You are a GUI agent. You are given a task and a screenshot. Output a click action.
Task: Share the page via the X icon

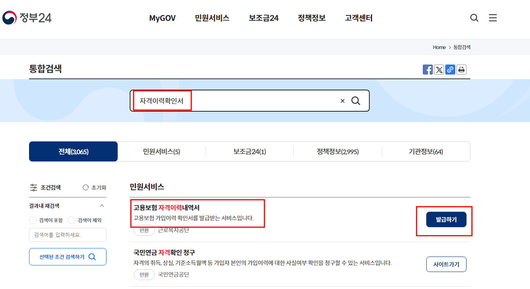439,70
